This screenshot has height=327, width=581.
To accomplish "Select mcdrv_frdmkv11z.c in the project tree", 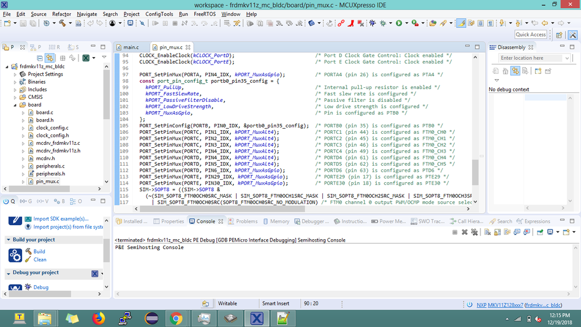I will (58, 143).
